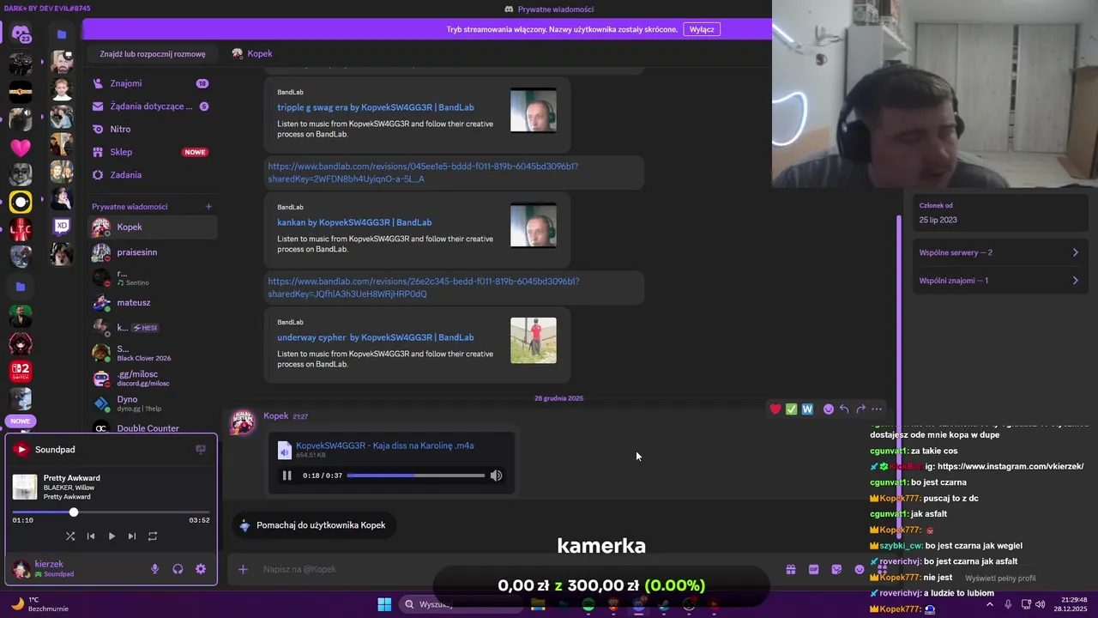Open the XD server icon
1098x618 pixels.
click(62, 227)
